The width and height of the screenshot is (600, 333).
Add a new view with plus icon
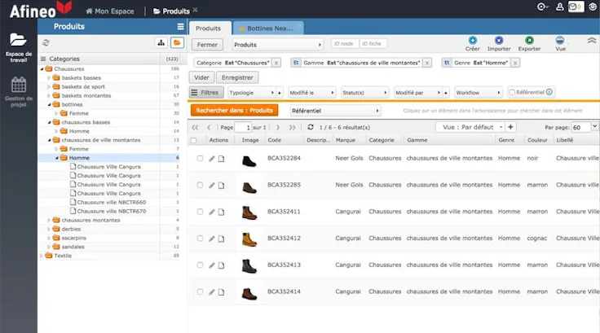point(510,127)
